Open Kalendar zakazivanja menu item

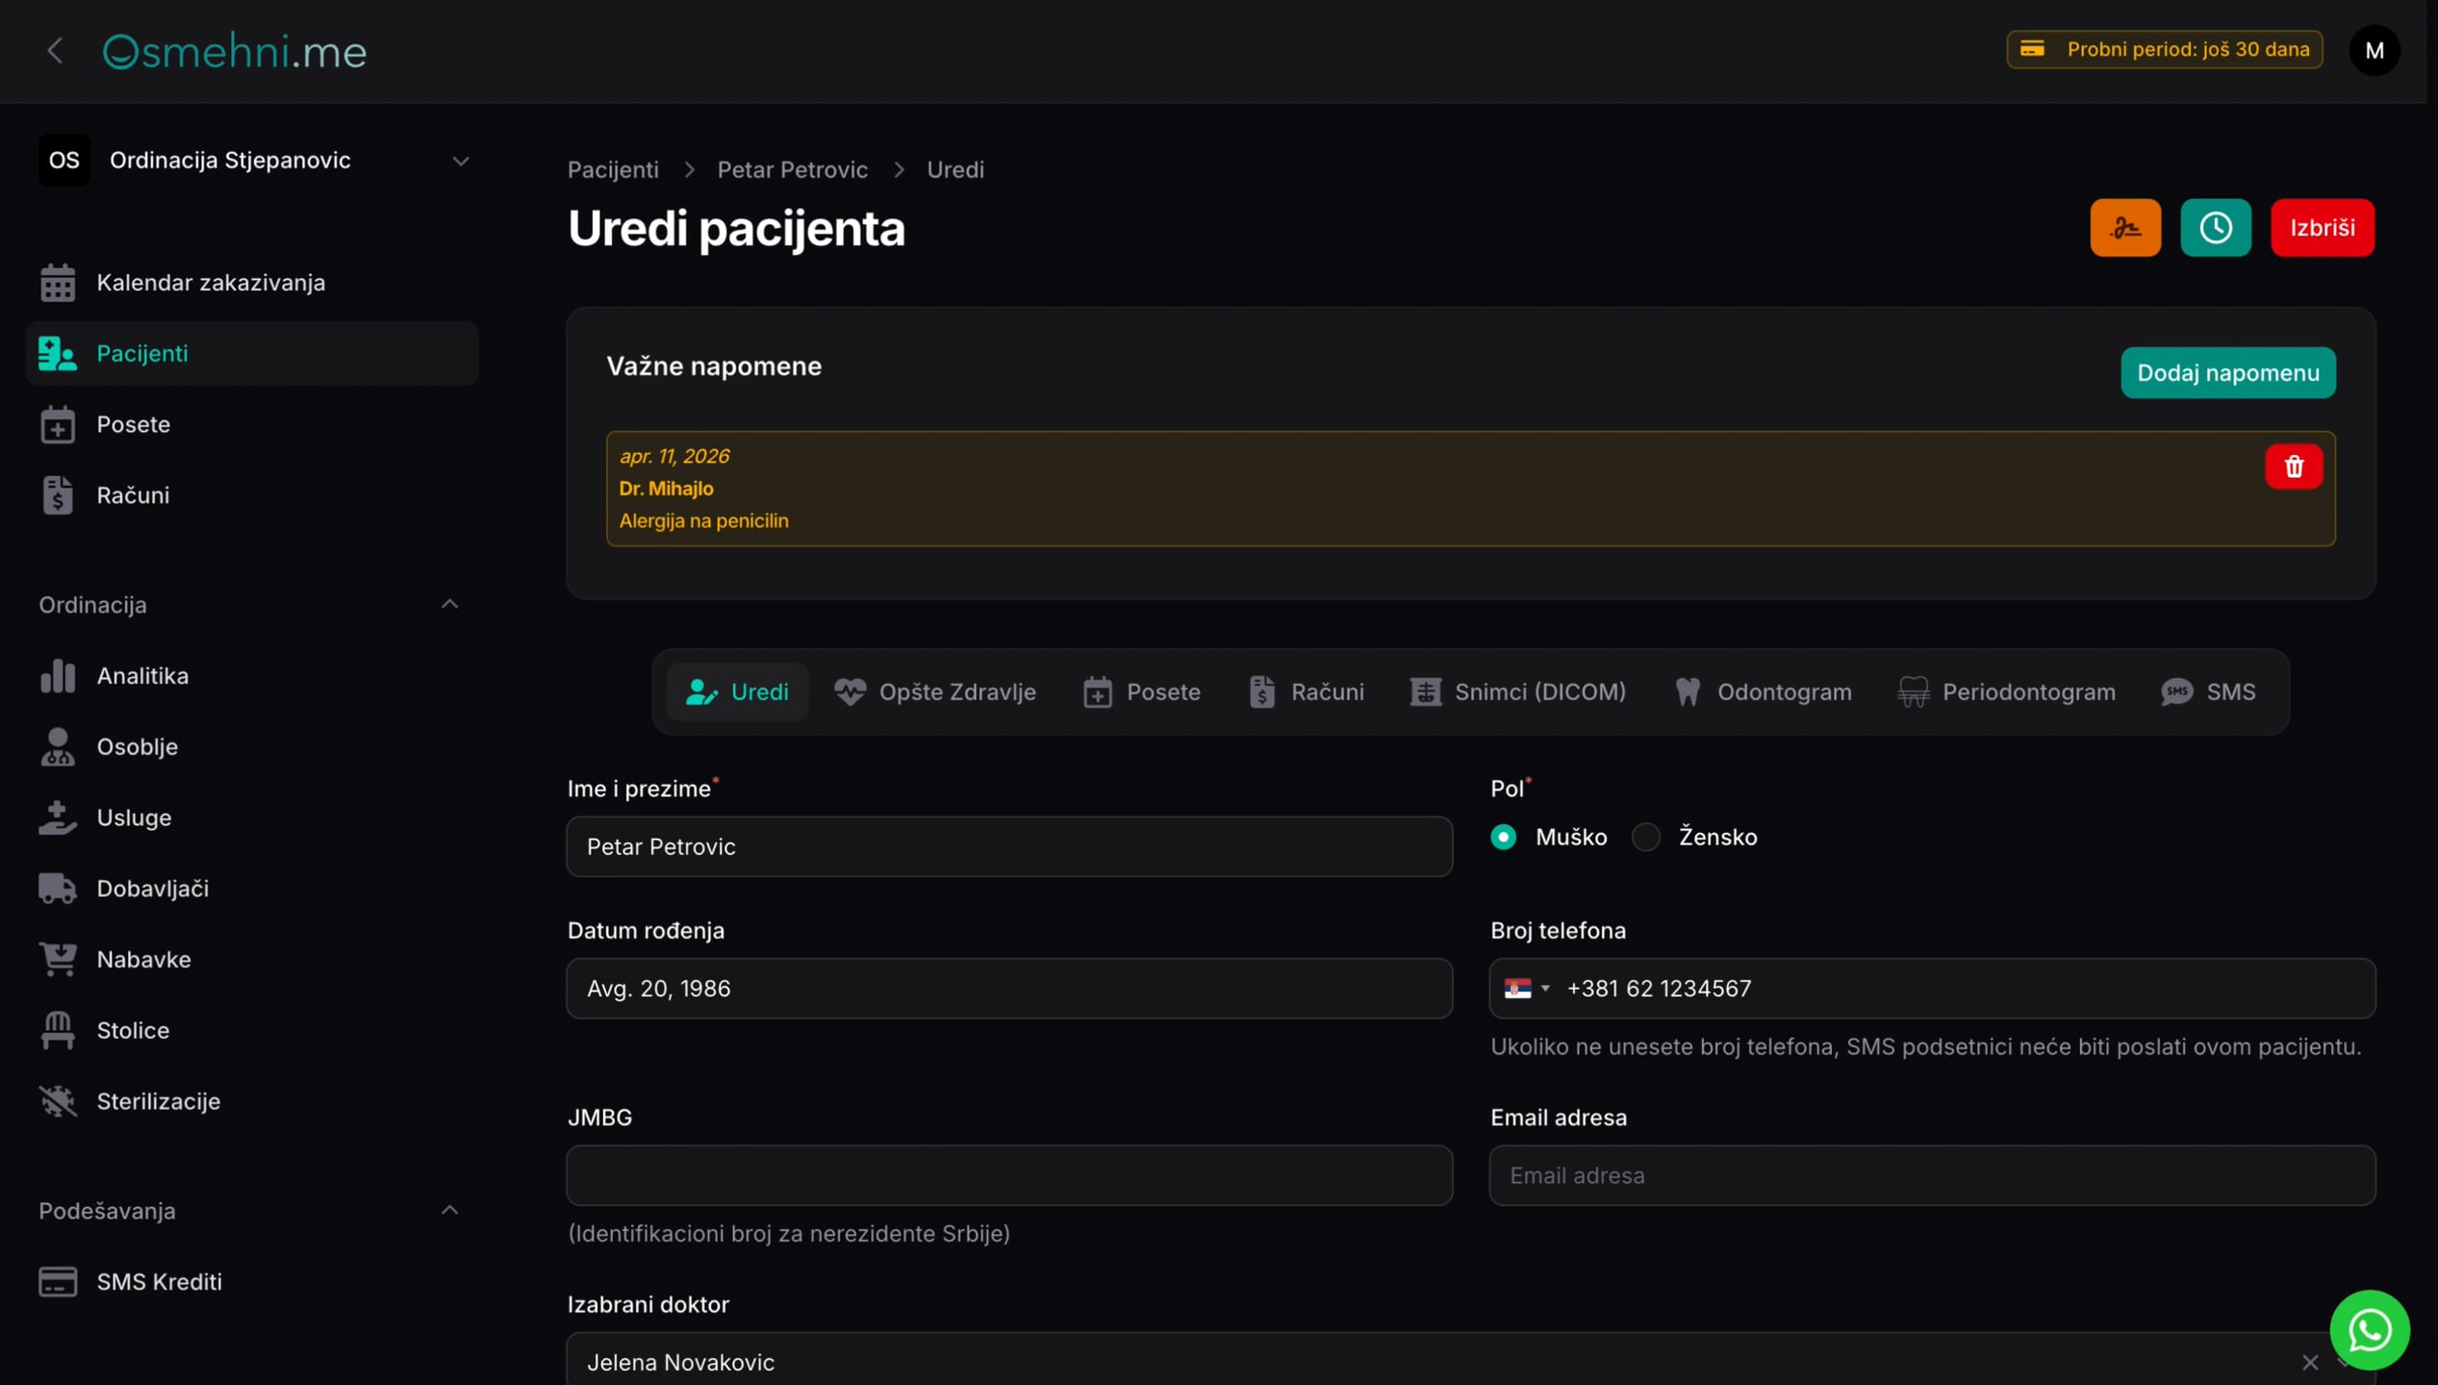[254, 283]
